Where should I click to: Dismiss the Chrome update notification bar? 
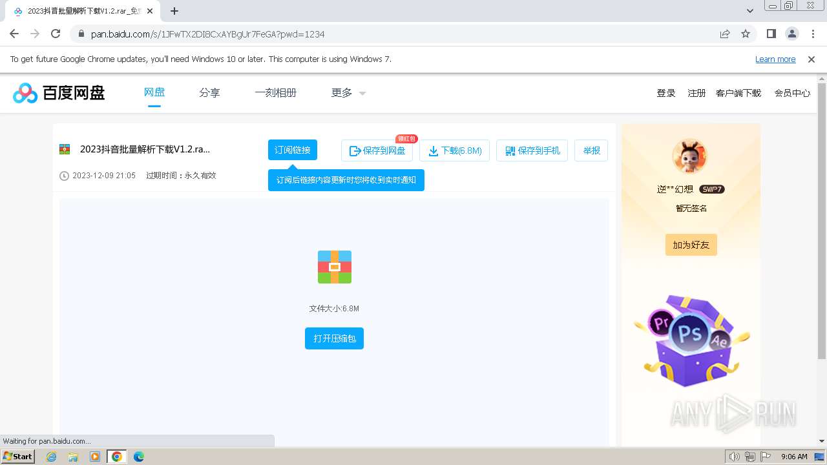(811, 59)
